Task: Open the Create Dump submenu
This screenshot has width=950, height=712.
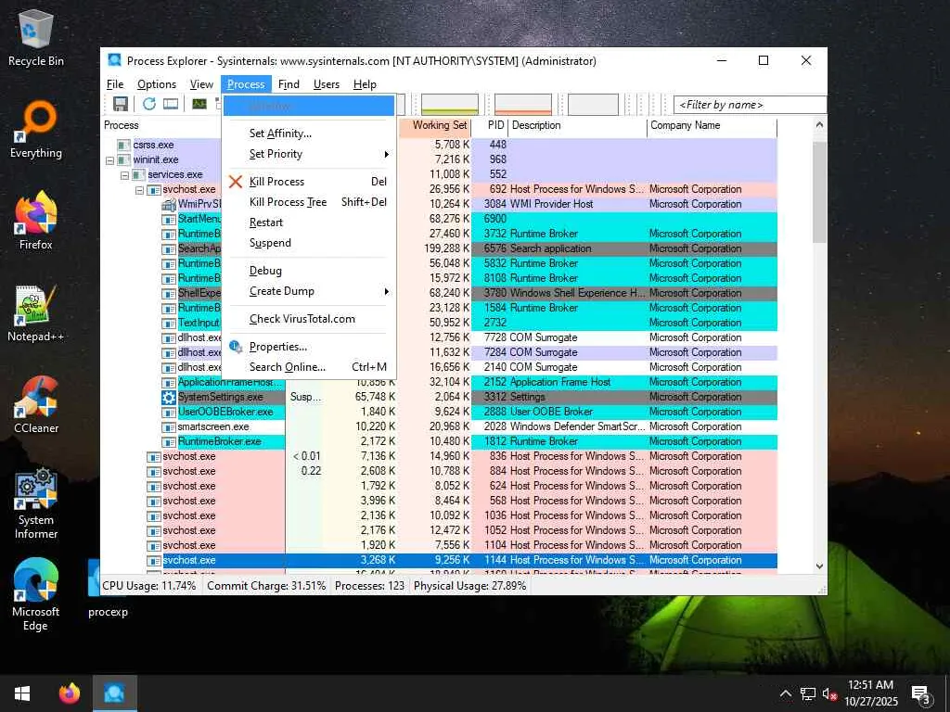Action: [x=310, y=291]
